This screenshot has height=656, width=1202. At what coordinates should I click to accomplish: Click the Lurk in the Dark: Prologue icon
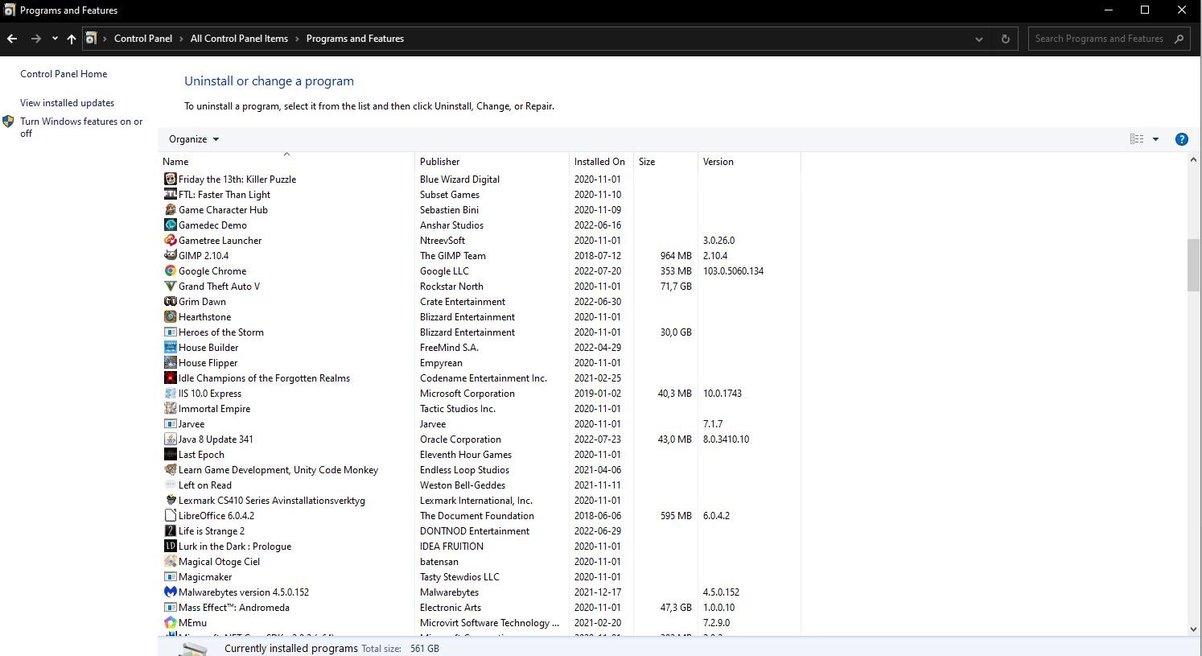[170, 546]
